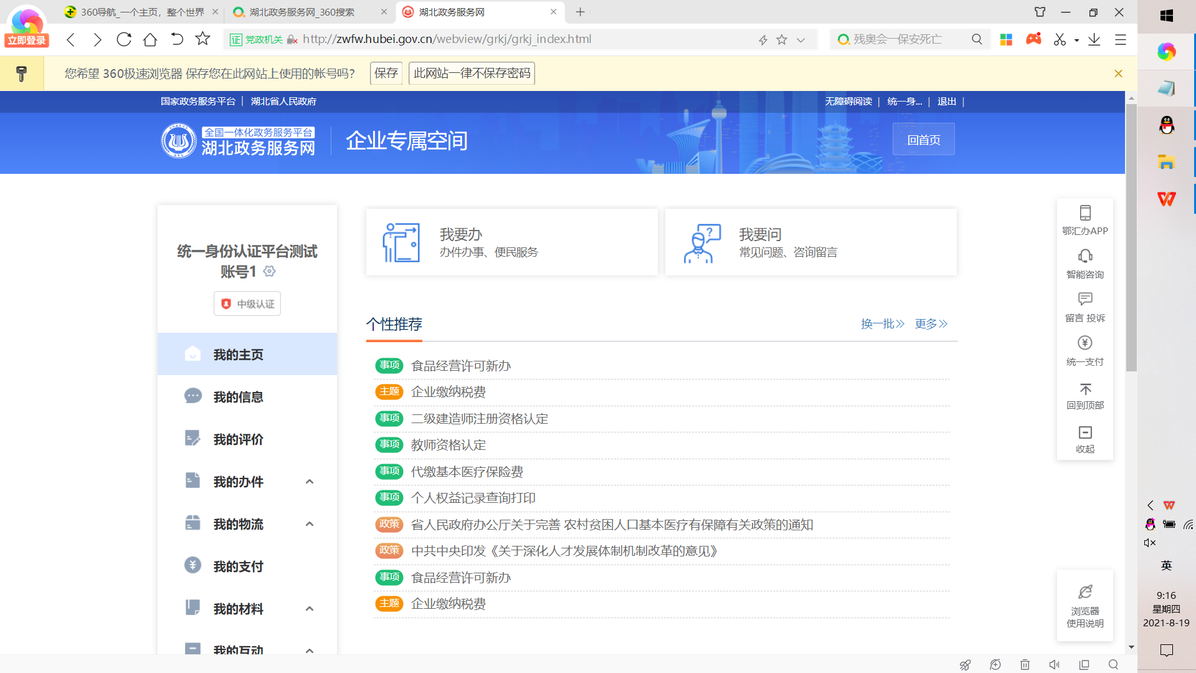
Task: Click the 智能咨询 headset icon
Action: coord(1084,256)
